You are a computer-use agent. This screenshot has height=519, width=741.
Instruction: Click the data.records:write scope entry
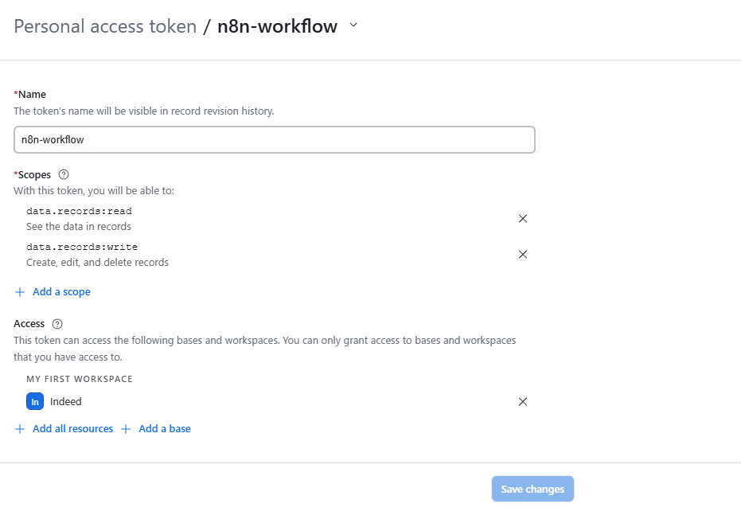[x=81, y=248]
